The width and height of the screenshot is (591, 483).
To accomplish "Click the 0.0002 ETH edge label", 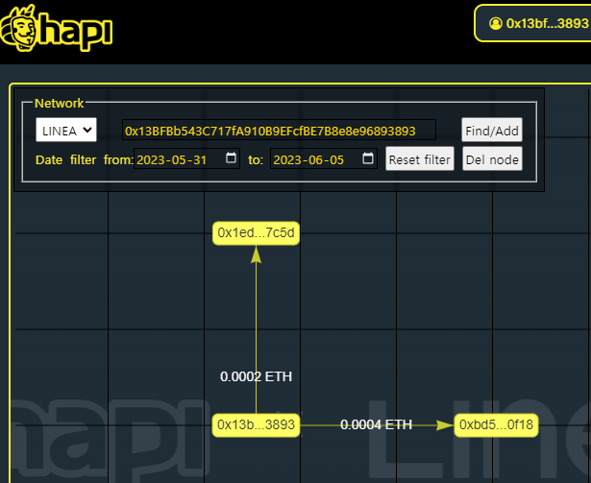I will point(256,376).
